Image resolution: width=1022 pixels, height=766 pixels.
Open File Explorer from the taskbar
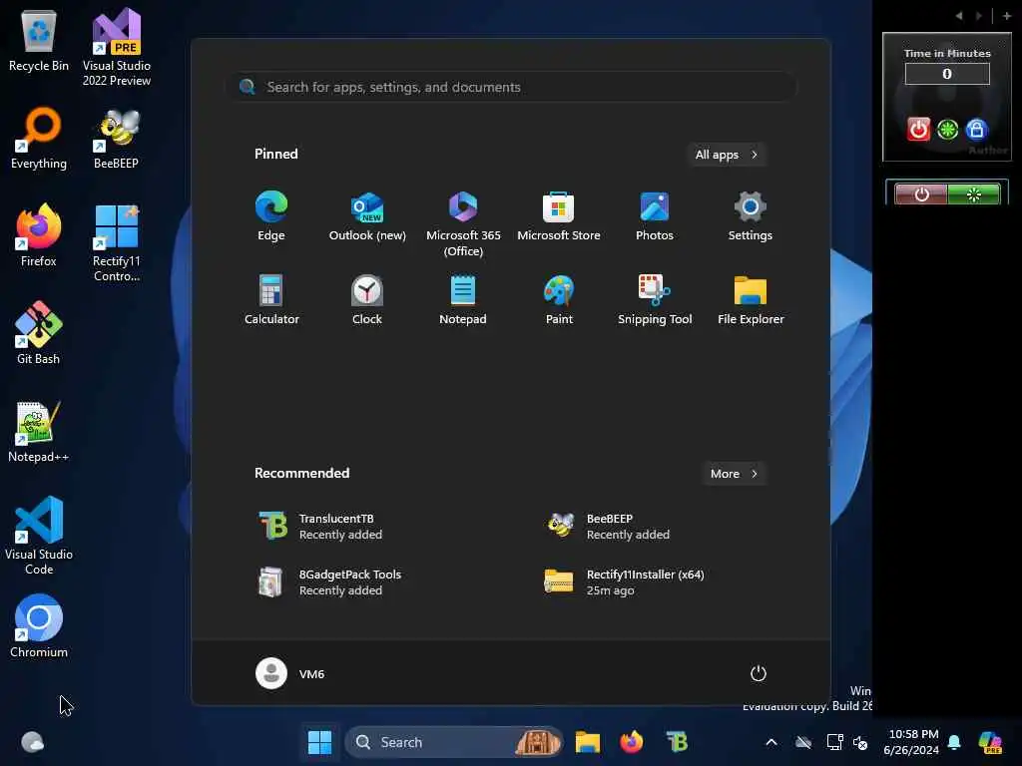tap(587, 742)
